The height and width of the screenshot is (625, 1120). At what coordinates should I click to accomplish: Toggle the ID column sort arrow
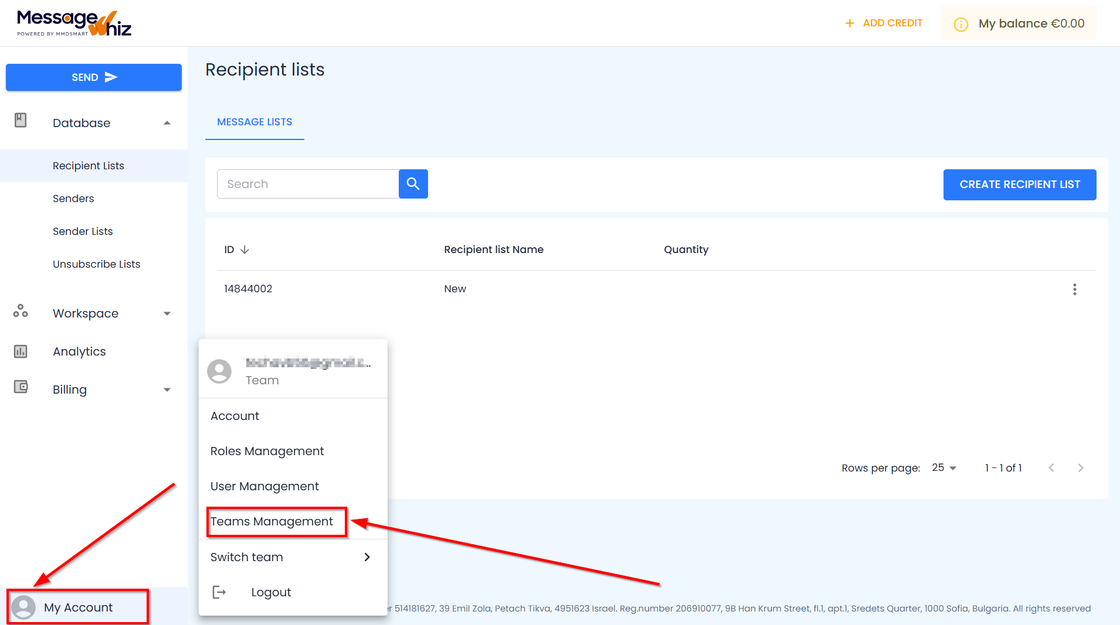coord(246,249)
